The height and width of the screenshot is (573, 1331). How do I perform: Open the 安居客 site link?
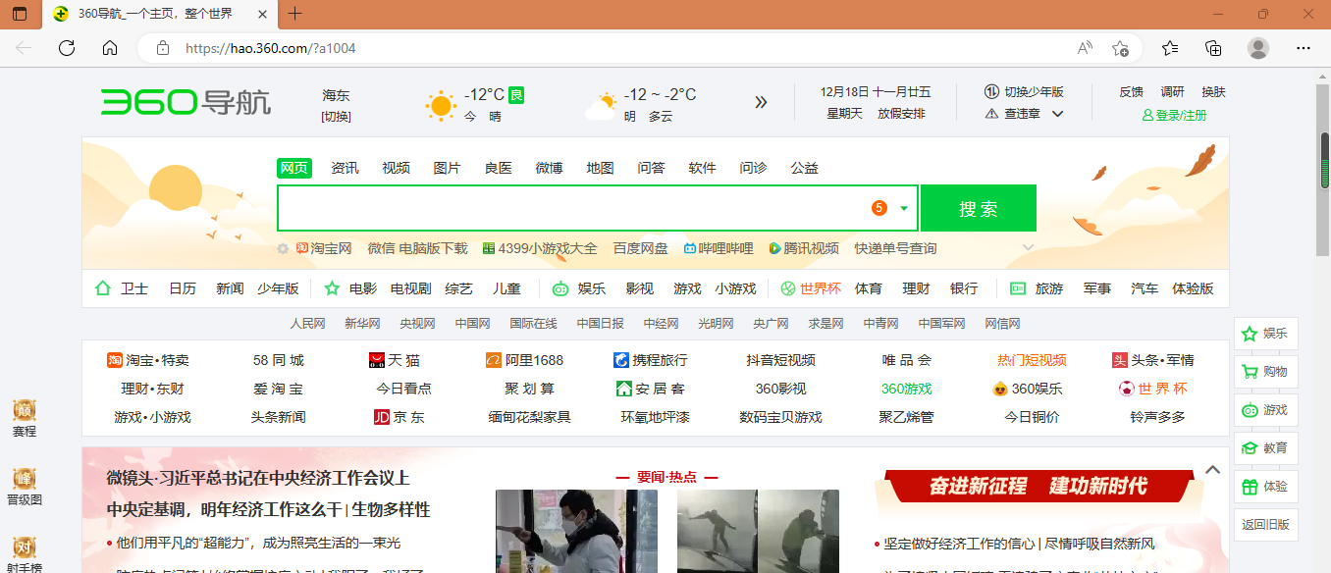click(650, 389)
